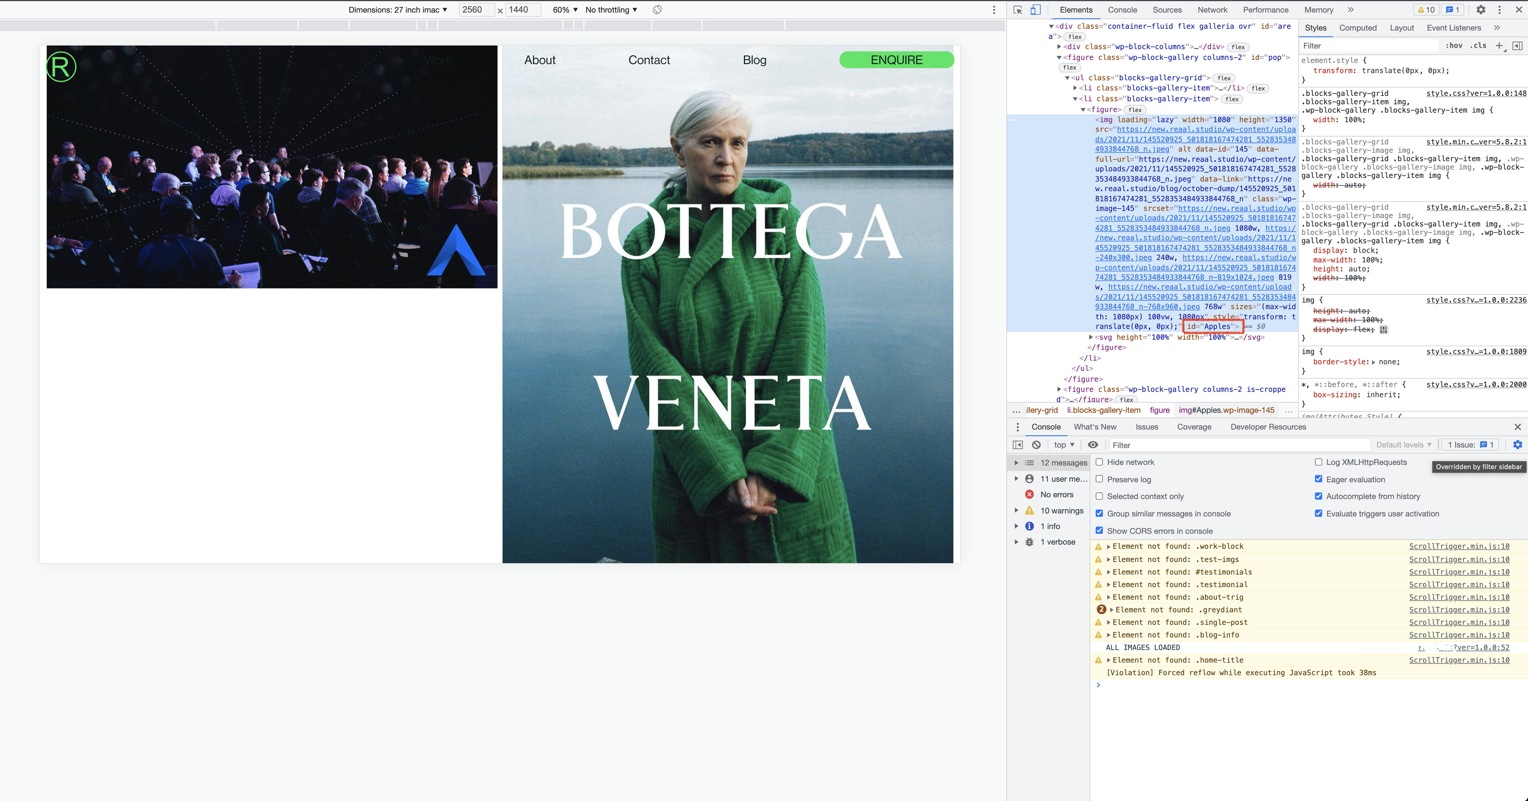Click the green R logo on the page
The width and height of the screenshot is (1528, 801).
61,67
